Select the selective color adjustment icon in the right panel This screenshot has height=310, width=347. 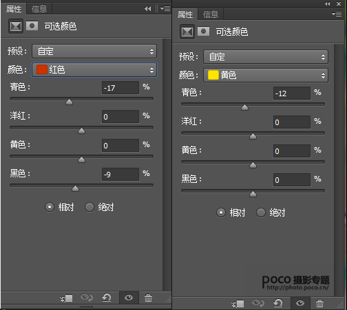187,32
